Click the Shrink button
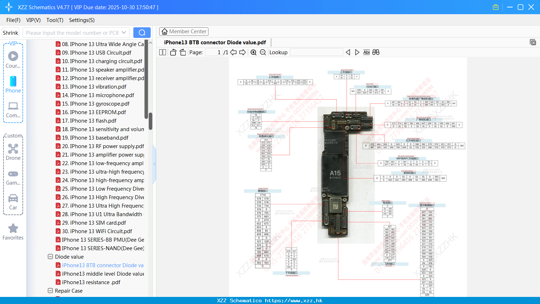540x304 pixels. click(x=11, y=33)
